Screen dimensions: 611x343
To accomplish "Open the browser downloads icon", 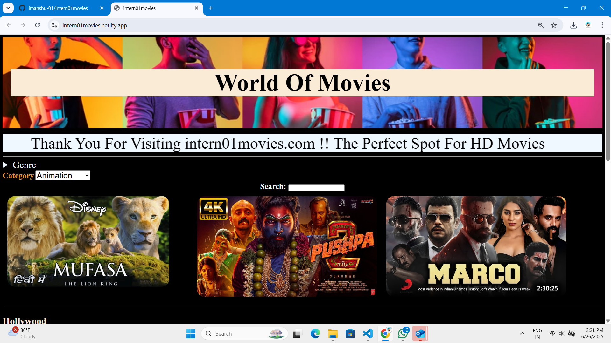I will click(573, 25).
